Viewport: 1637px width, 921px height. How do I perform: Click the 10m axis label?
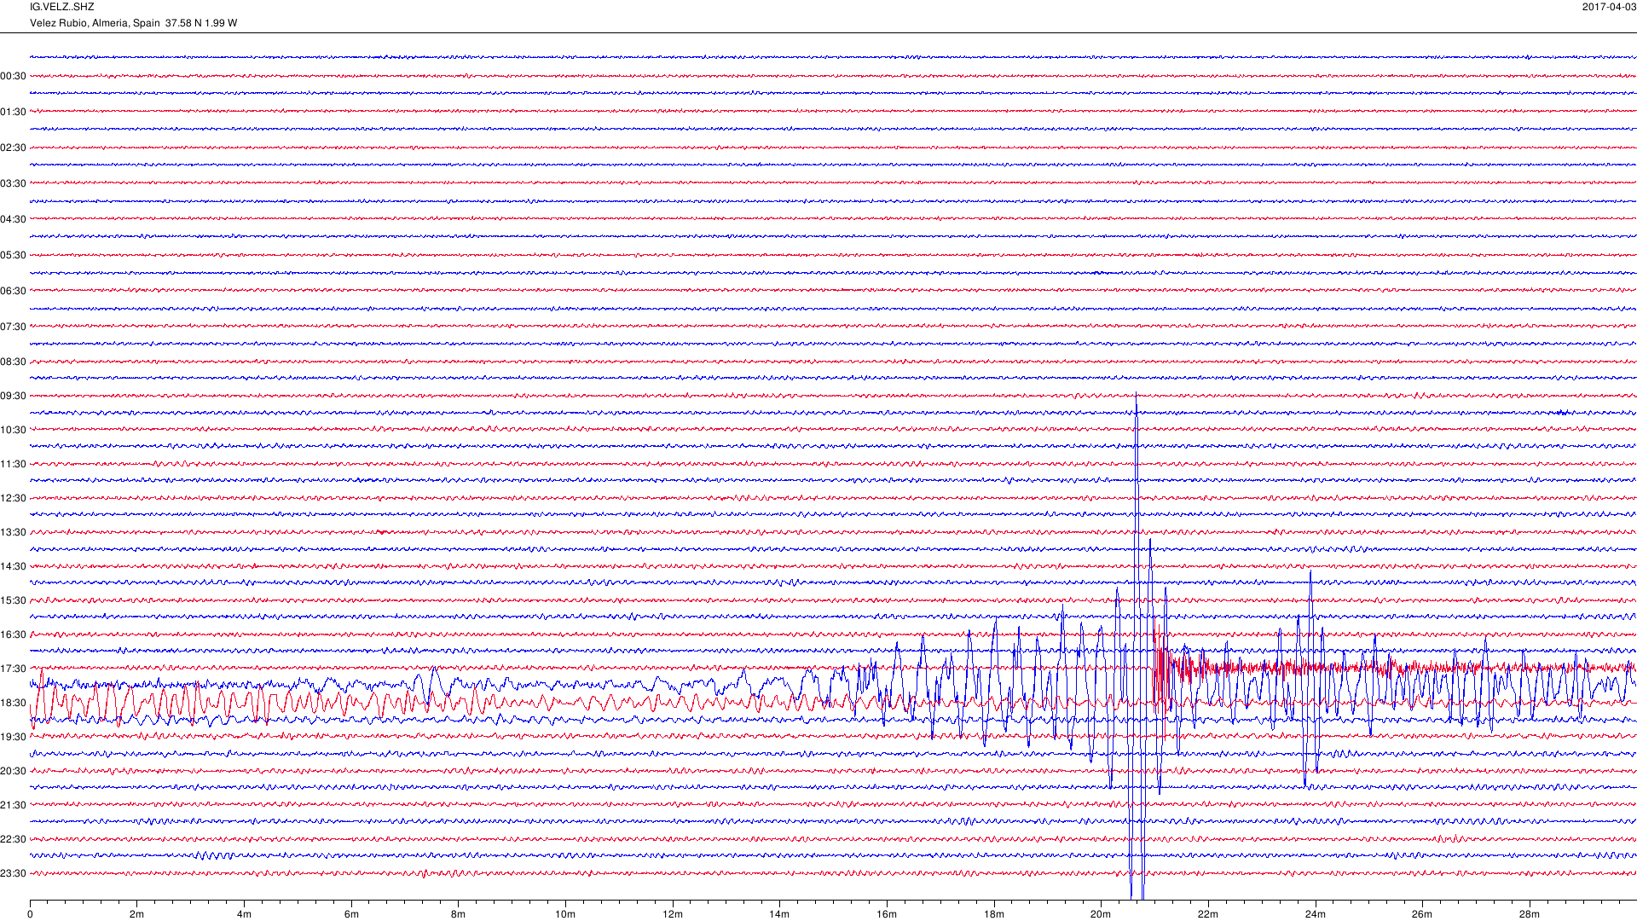point(565,914)
